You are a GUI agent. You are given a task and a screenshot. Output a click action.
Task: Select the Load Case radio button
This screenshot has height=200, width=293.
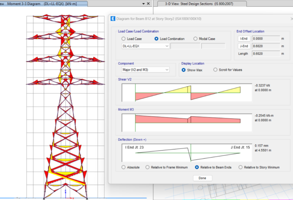123,39
